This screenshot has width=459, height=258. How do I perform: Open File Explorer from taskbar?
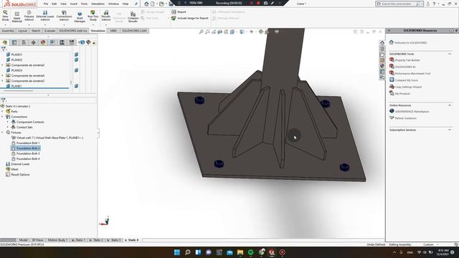tap(240, 252)
